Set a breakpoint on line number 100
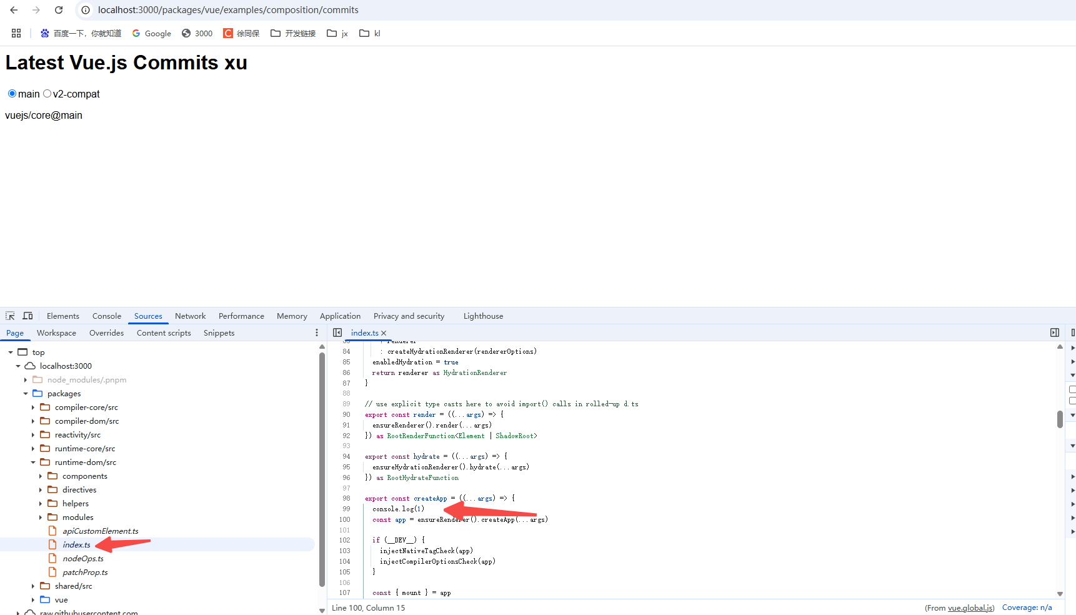This screenshot has width=1076, height=615. [x=345, y=519]
